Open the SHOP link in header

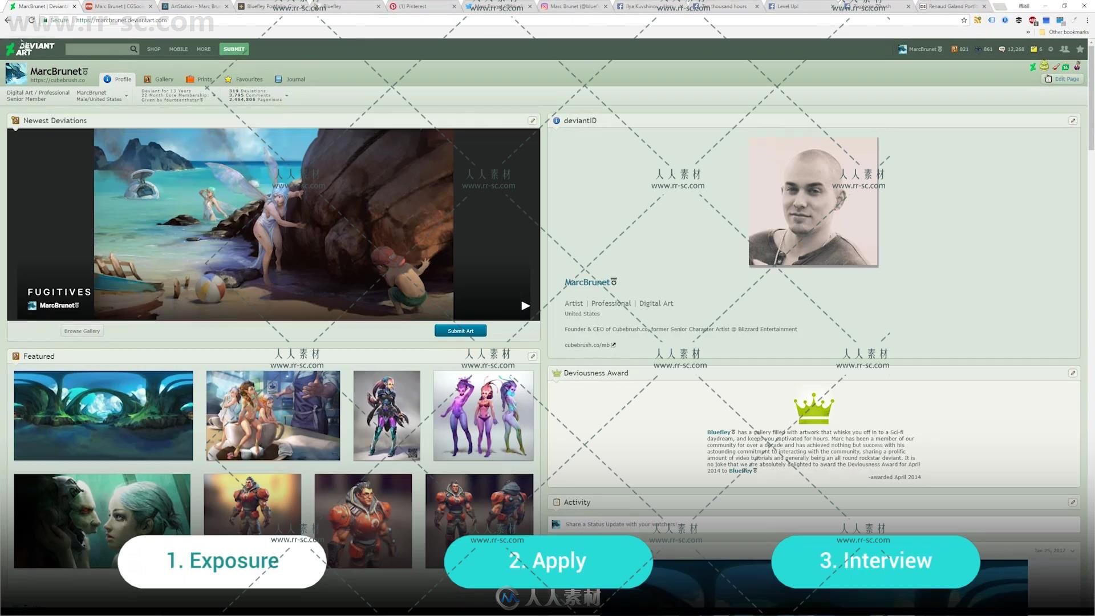(x=153, y=49)
